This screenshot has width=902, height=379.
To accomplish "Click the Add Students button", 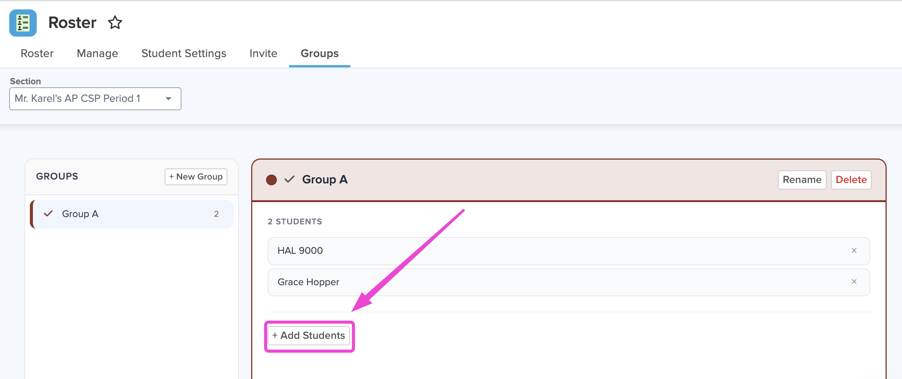I will point(309,335).
